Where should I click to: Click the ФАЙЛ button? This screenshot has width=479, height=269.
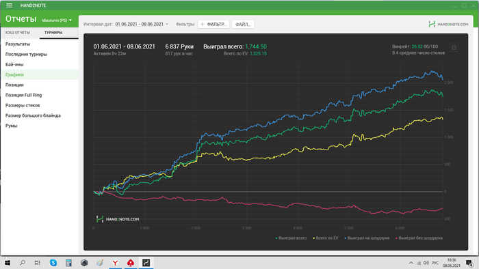pyautogui.click(x=243, y=25)
